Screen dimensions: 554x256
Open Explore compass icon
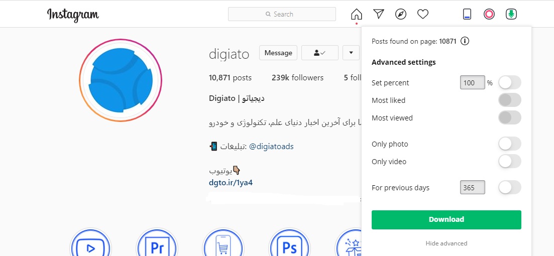click(x=401, y=14)
